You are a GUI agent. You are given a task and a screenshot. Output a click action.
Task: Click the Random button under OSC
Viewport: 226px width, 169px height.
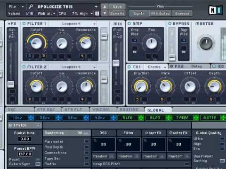pyautogui.click(x=104, y=156)
